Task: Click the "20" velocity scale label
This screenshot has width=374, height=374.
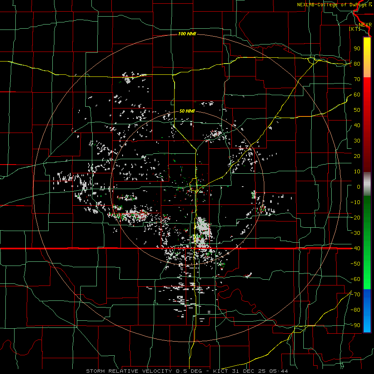Action: 357,156
